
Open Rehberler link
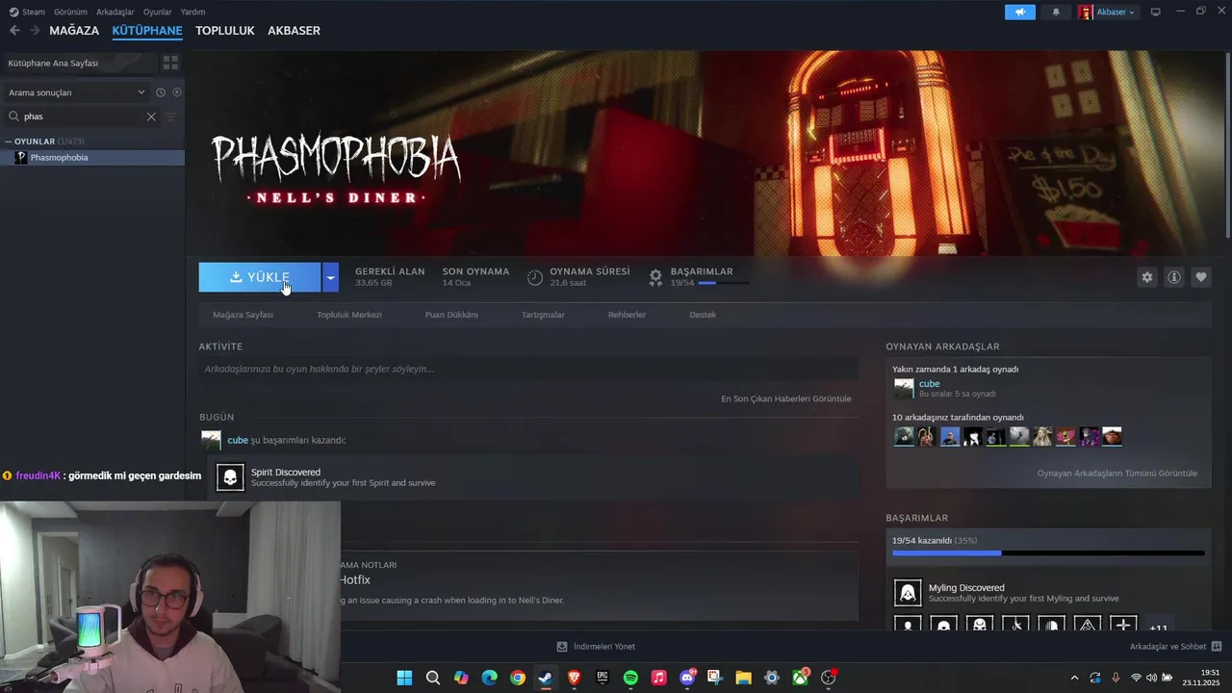[x=627, y=315]
